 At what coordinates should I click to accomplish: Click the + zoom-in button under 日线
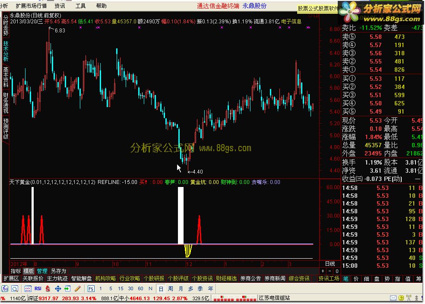[323, 271]
